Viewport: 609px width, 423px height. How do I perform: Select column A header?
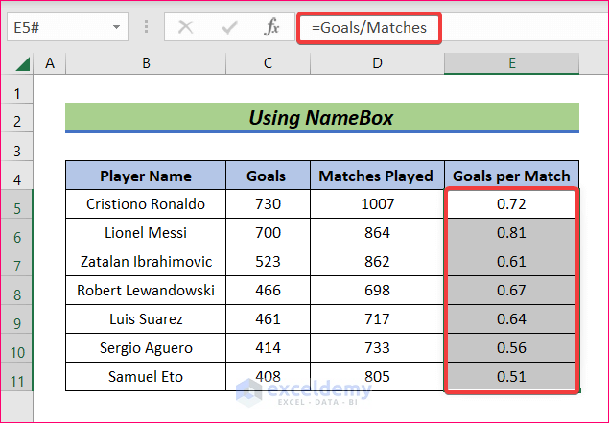49,64
